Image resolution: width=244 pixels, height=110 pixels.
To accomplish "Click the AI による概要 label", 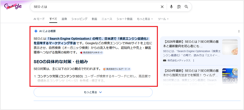I will pyautogui.click(x=47, y=31).
